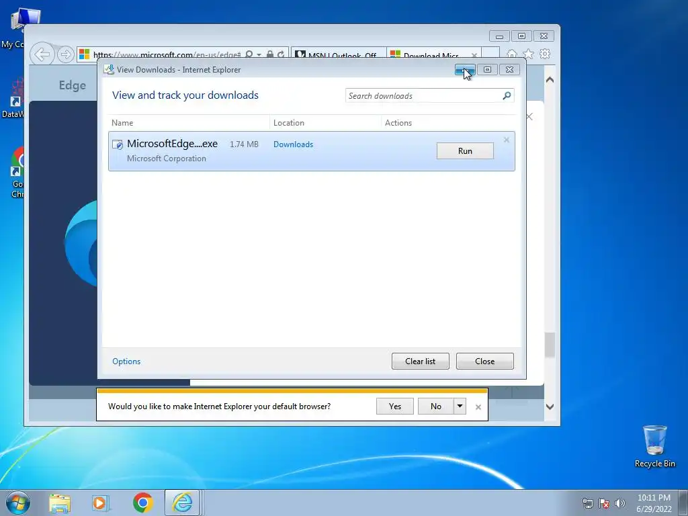Open the Windows Start menu
Viewport: 688px width, 516px height.
17,503
